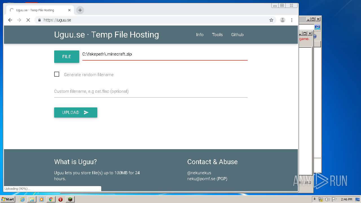The height and width of the screenshot is (203, 361).
Task: Stop loading the page with X button
Action: coord(28,20)
